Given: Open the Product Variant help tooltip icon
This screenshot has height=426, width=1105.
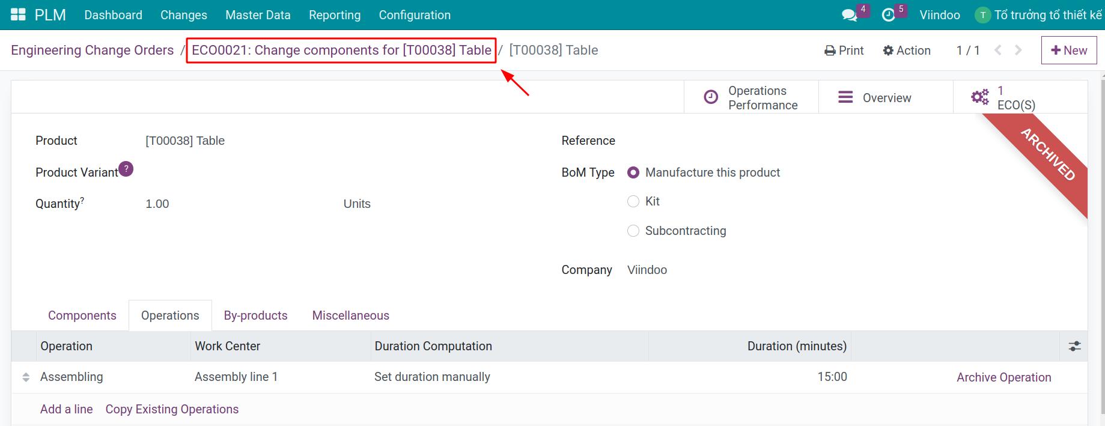Looking at the screenshot, I should (126, 169).
